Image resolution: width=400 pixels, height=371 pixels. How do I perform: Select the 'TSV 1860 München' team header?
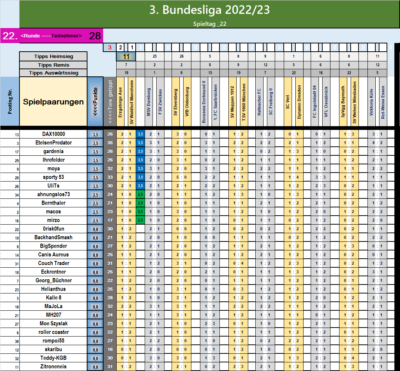click(x=244, y=102)
